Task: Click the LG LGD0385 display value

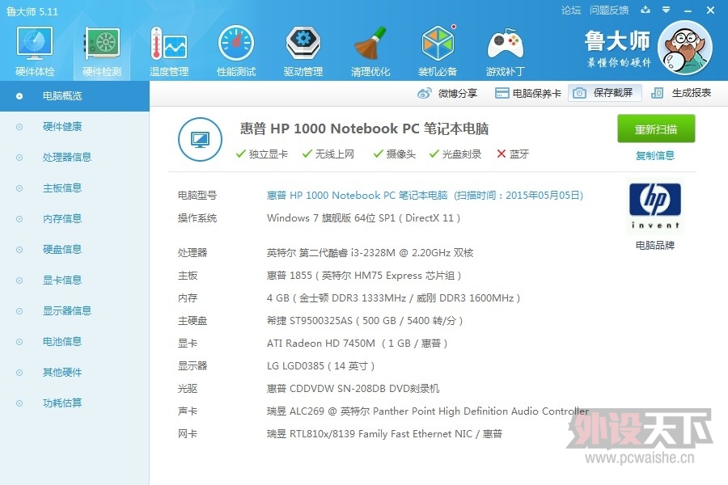Action: point(321,366)
